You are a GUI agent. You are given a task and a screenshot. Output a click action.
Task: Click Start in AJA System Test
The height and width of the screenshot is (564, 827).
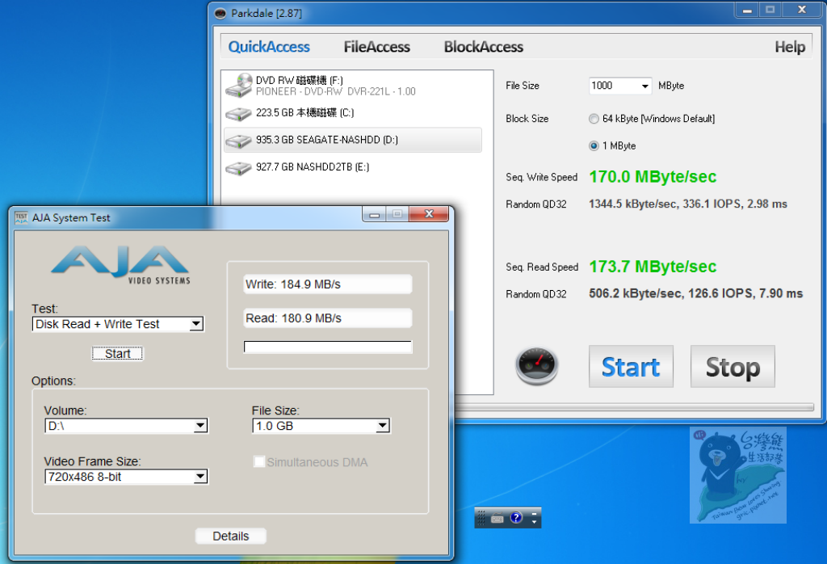point(118,353)
